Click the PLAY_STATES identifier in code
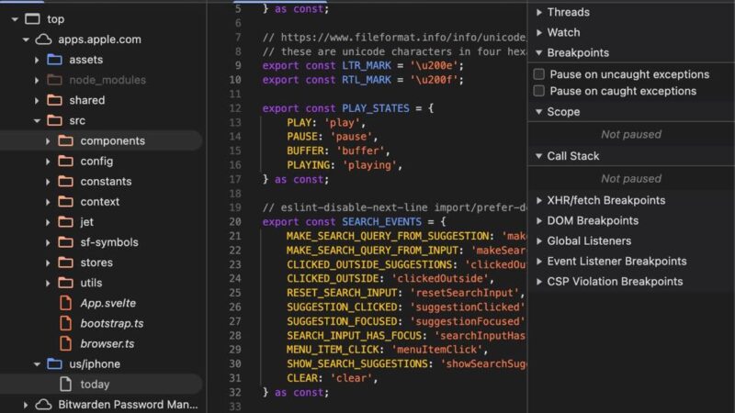735x413 pixels. [376, 108]
